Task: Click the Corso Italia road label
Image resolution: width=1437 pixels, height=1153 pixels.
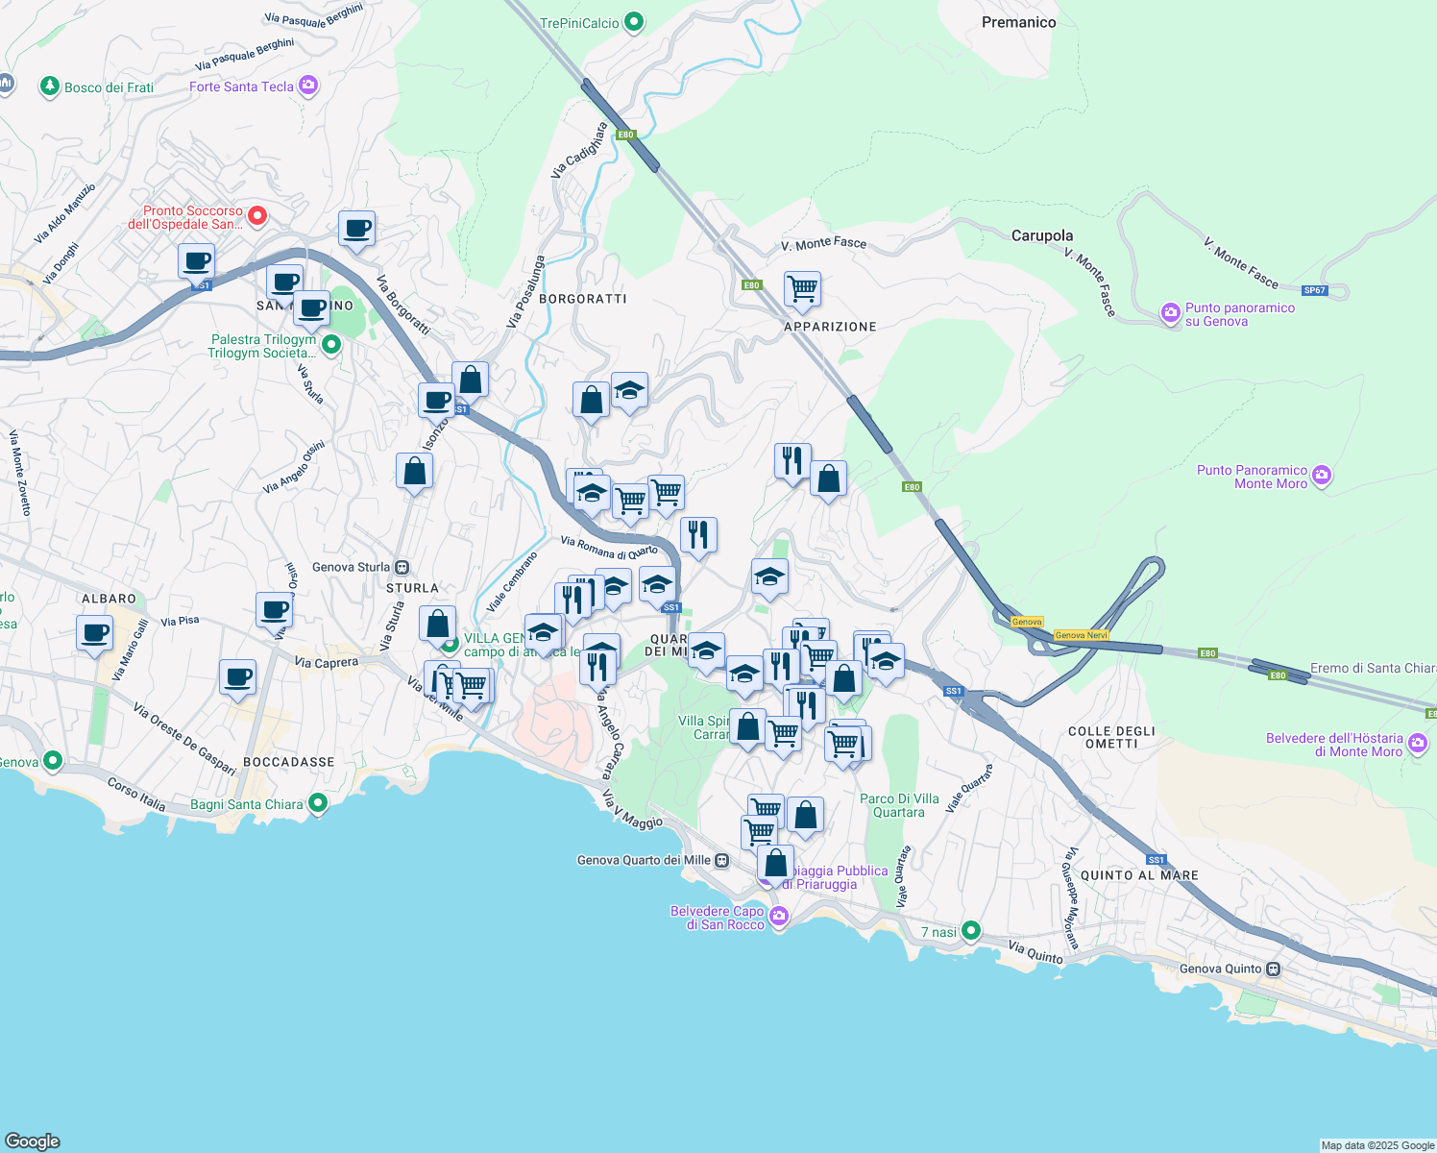Action: click(x=135, y=795)
